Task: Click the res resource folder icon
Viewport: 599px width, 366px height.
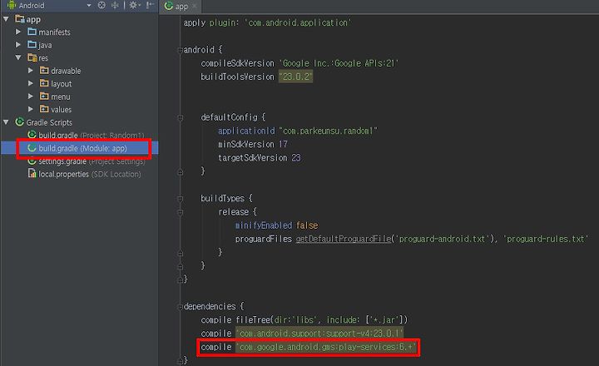Action: pyautogui.click(x=32, y=57)
